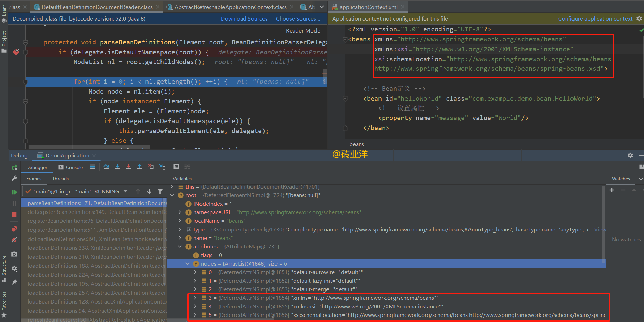
Task: Toggle Reader Mode label
Action: click(303, 30)
